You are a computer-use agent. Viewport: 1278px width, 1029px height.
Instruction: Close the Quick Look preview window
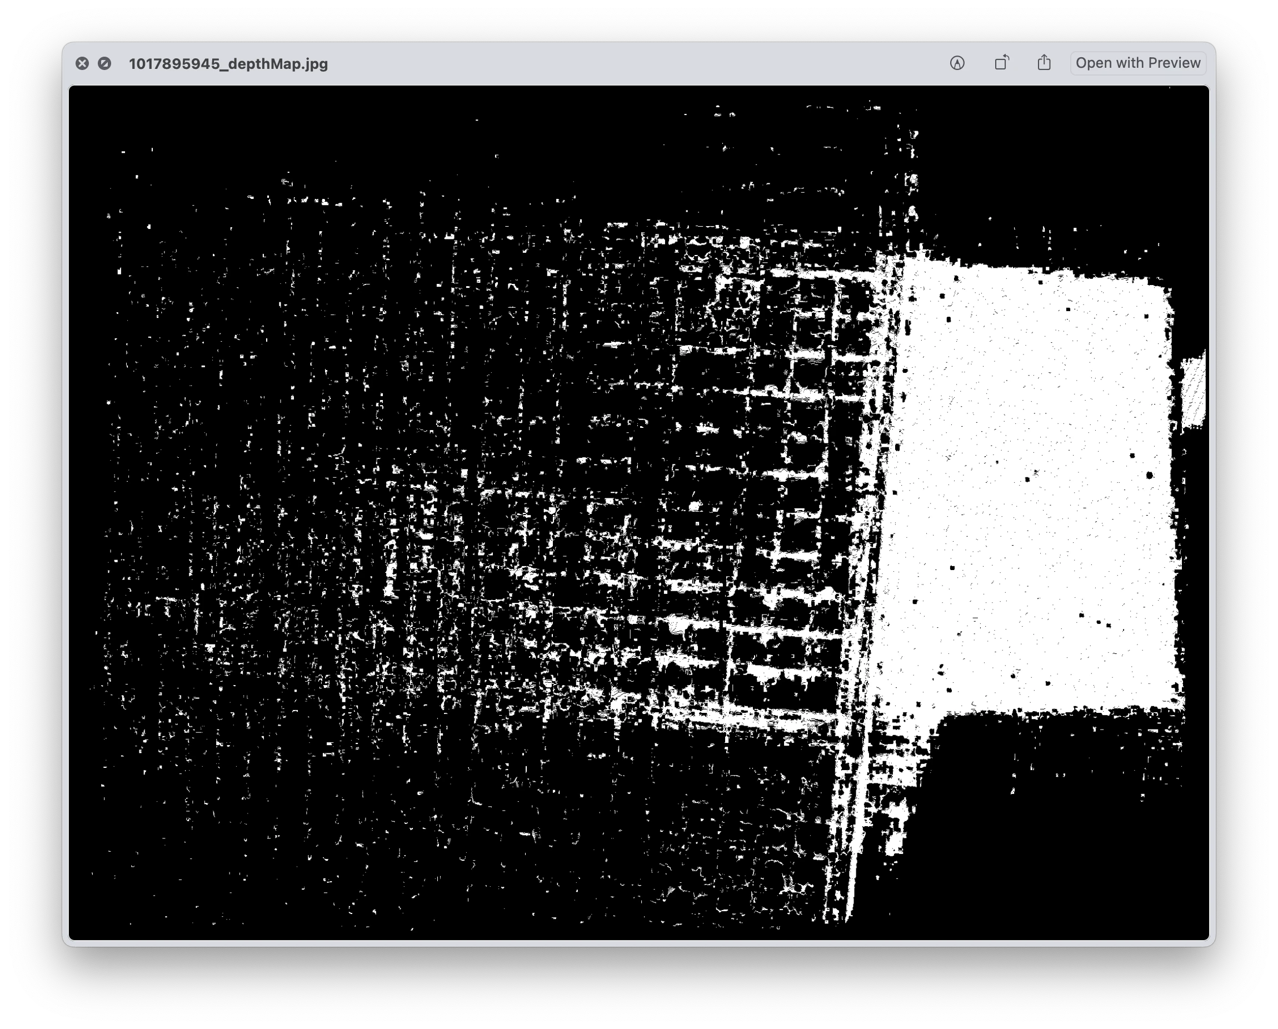pyautogui.click(x=82, y=63)
